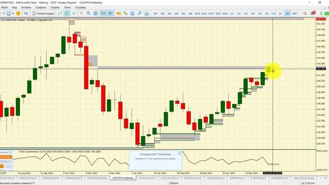Screen dimensions: 329x185
Task: Switch to USDCAD H1 chart tab
Action: click(x=216, y=178)
